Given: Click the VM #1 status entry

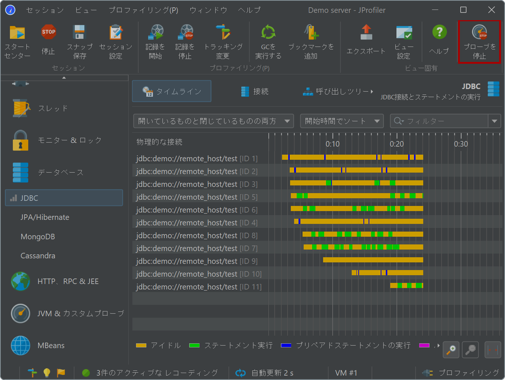Looking at the screenshot, I should tap(346, 373).
